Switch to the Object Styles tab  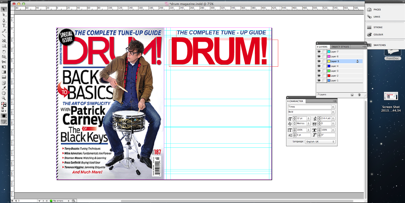point(340,47)
